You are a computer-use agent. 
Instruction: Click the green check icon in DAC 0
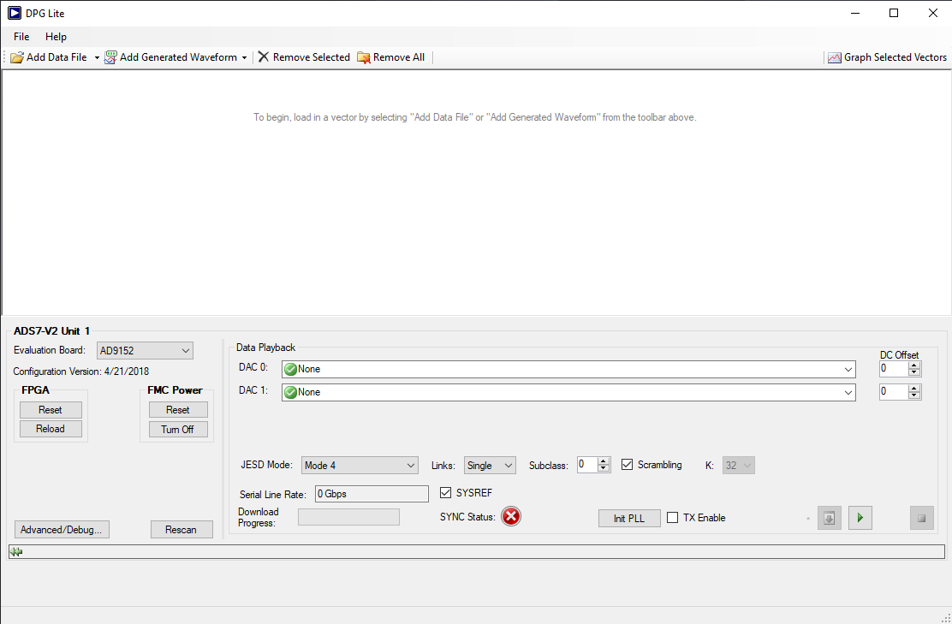(291, 369)
